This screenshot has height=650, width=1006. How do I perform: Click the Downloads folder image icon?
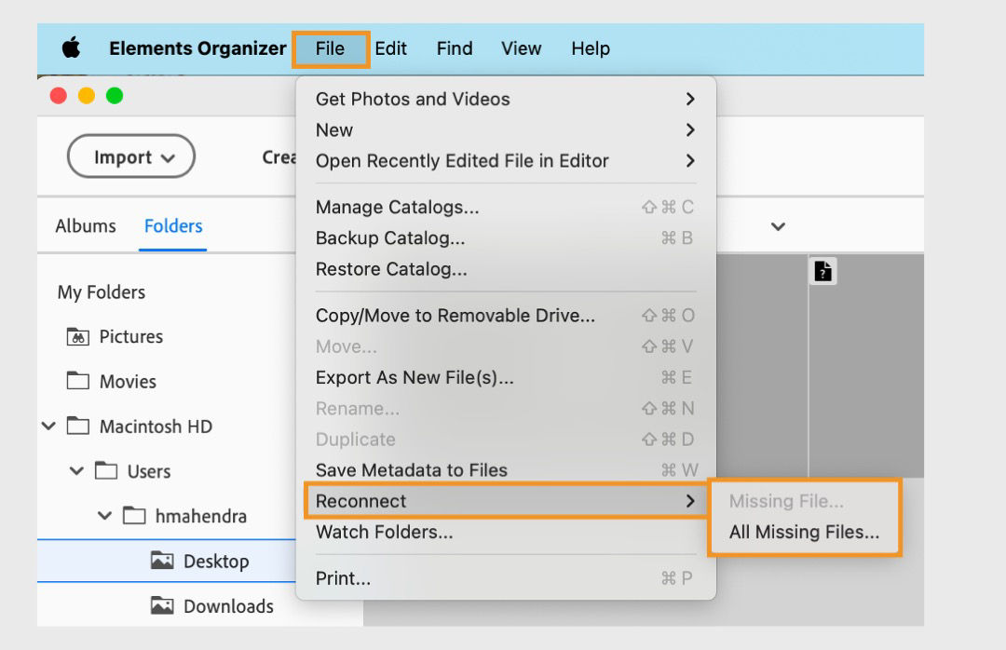point(162,606)
